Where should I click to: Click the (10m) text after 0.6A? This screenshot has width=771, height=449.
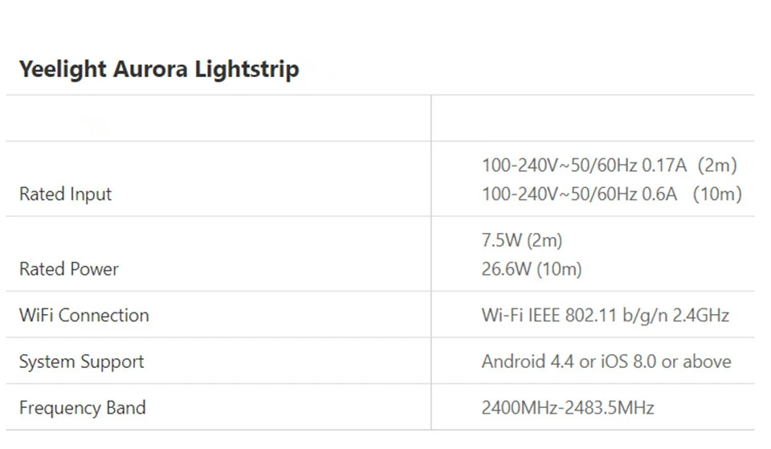(x=716, y=194)
